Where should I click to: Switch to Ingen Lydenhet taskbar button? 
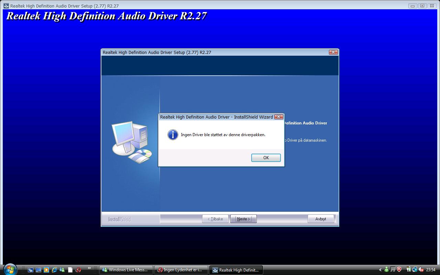coord(181,270)
